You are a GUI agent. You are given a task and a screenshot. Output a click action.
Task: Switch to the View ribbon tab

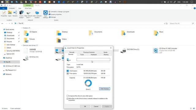click(20, 8)
